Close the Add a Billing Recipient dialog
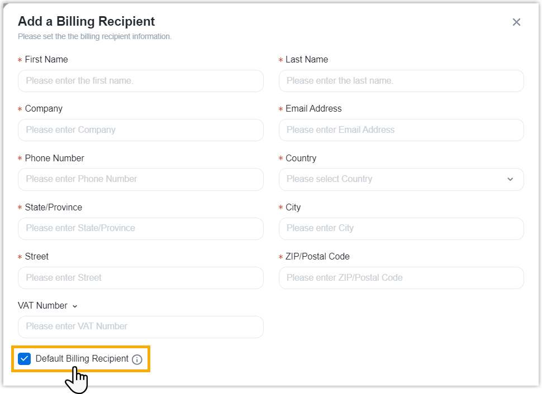This screenshot has width=542, height=394. point(516,22)
